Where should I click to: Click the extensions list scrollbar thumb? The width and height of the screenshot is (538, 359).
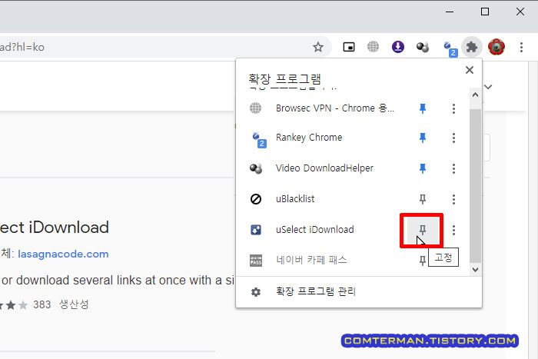[x=475, y=186]
